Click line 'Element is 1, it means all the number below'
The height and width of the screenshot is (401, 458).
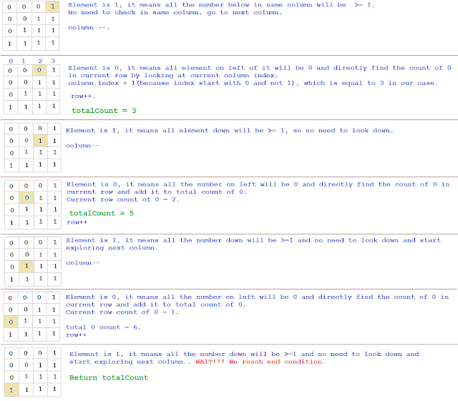(221, 5)
